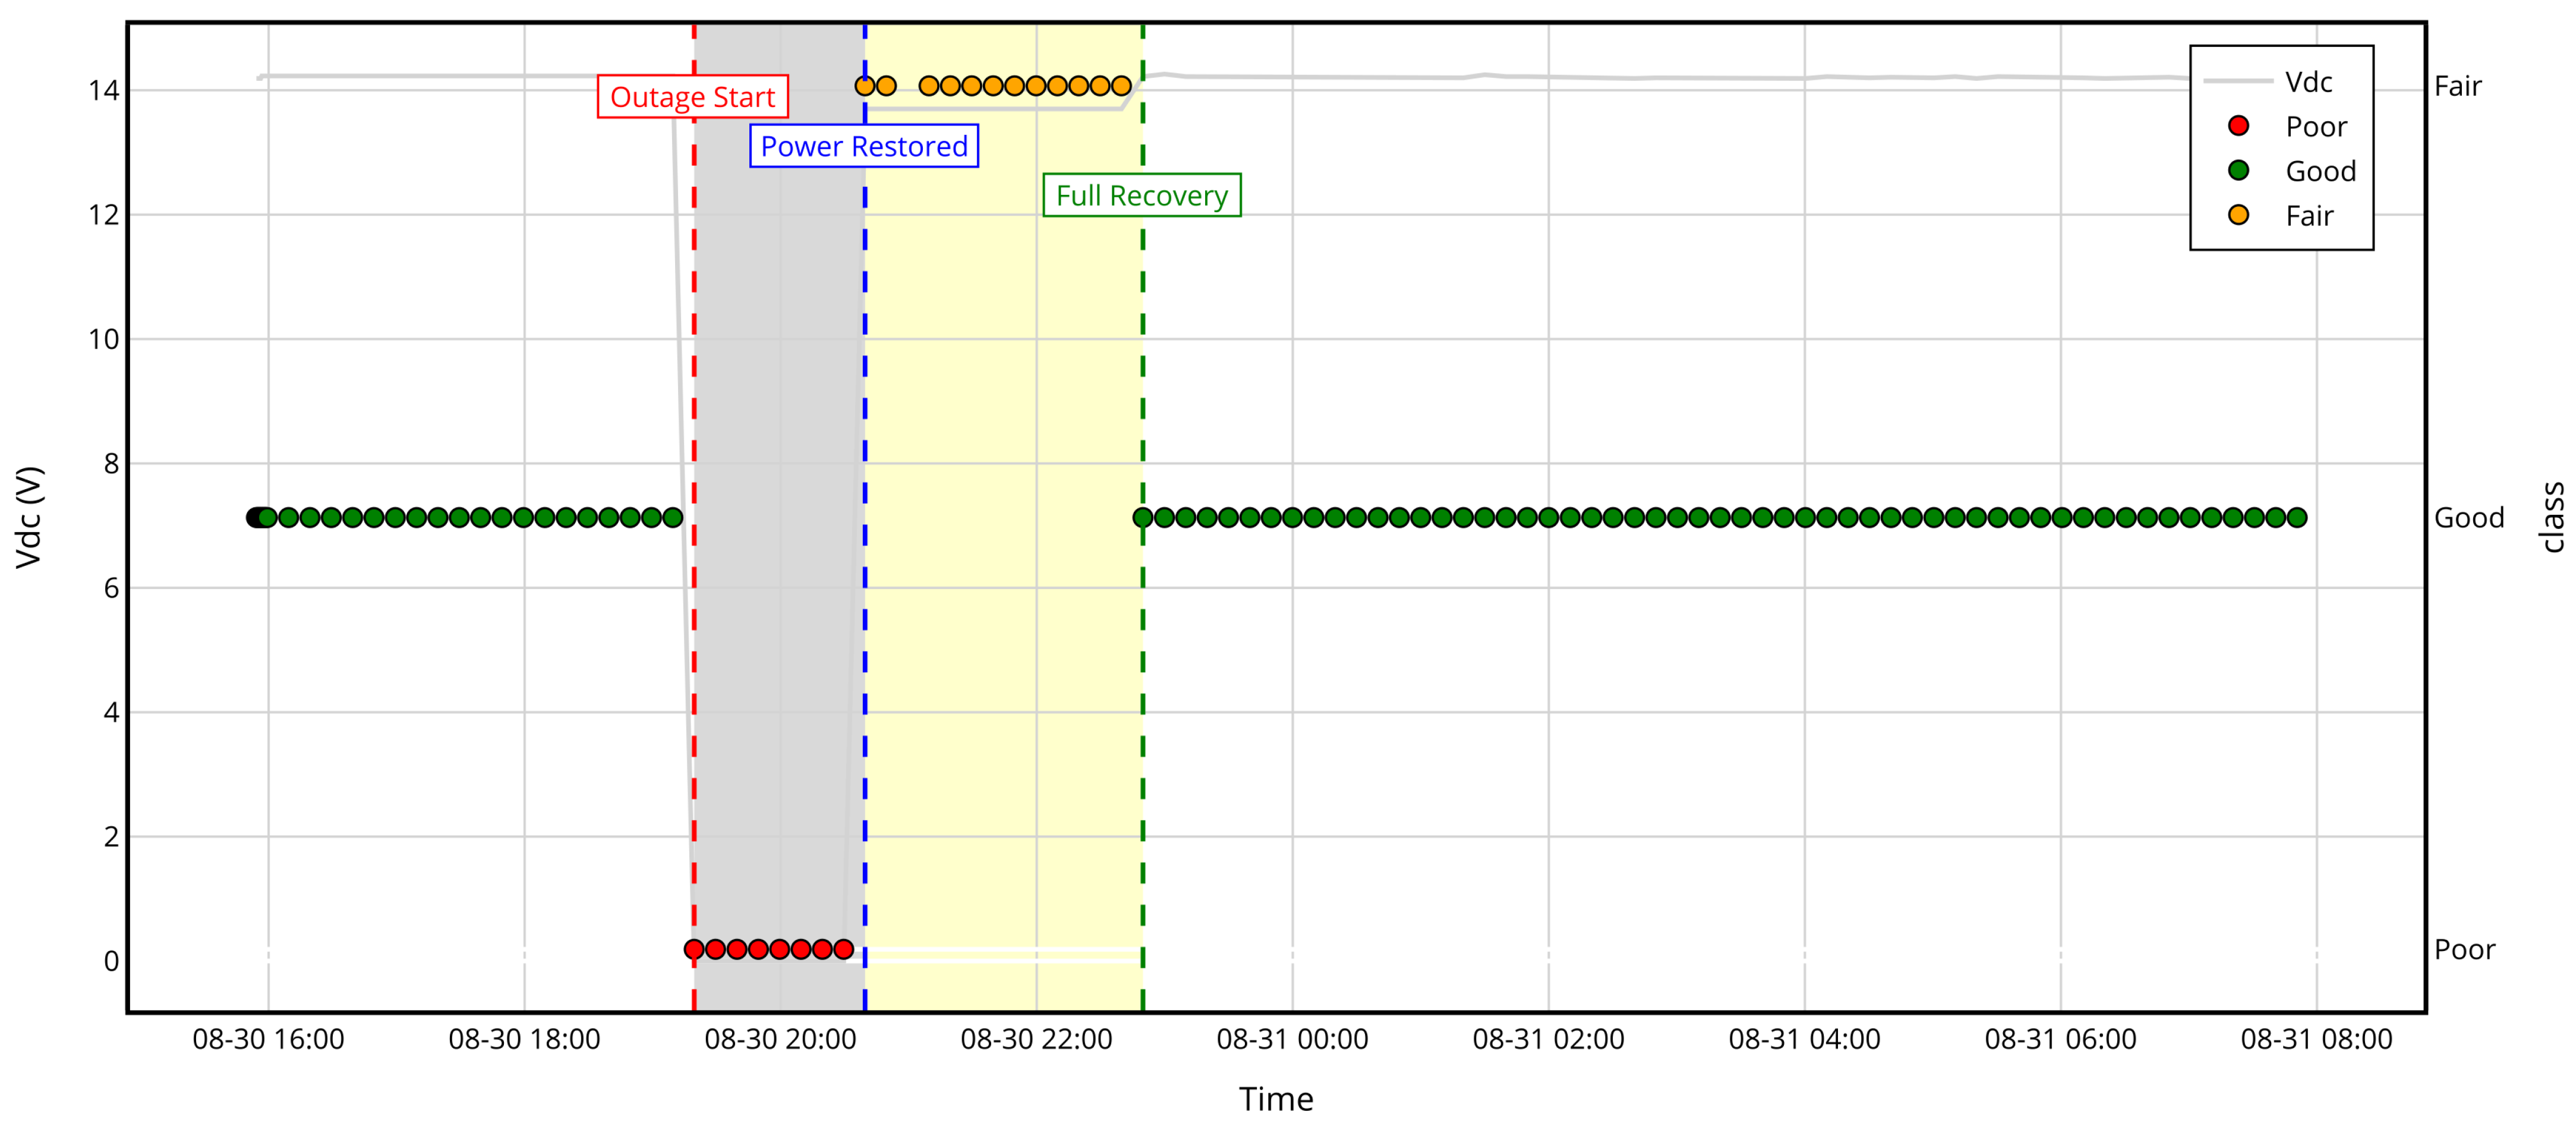Click the last red Poor data point
2576x1124 pixels.
843,949
